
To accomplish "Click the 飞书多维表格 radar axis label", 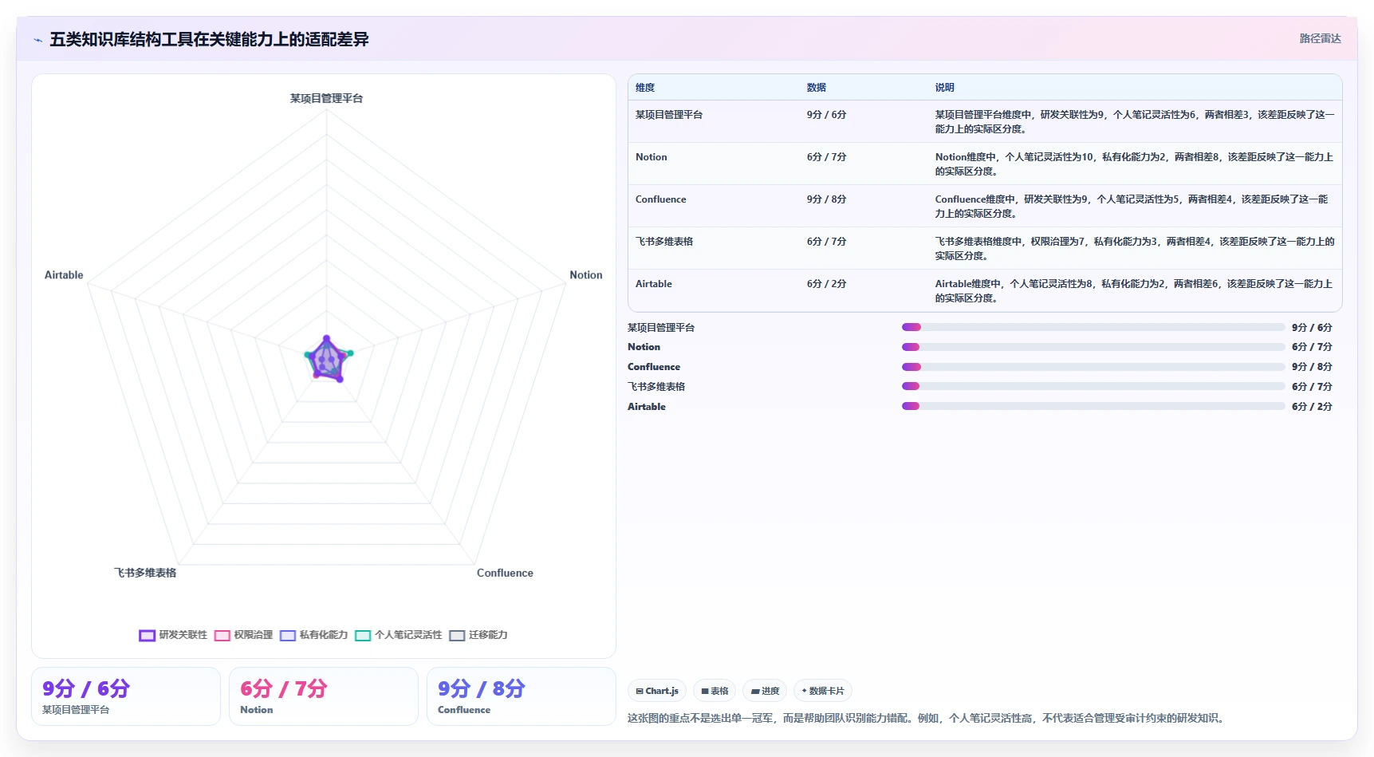I will point(145,573).
